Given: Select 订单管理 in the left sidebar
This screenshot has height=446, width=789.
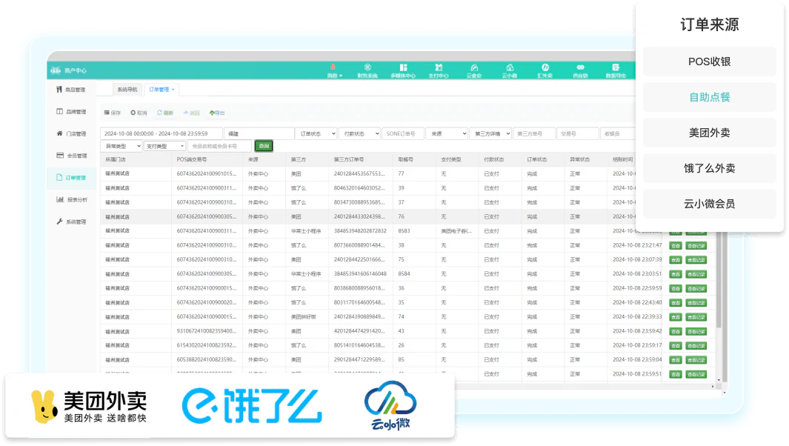Looking at the screenshot, I should click(71, 178).
